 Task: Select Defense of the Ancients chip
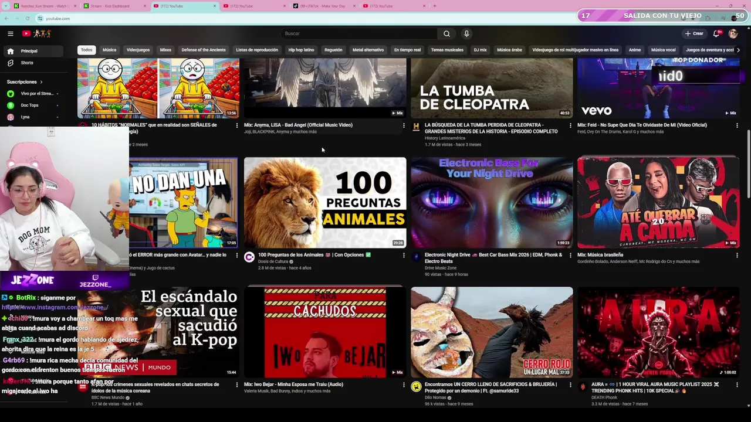pyautogui.click(x=204, y=50)
